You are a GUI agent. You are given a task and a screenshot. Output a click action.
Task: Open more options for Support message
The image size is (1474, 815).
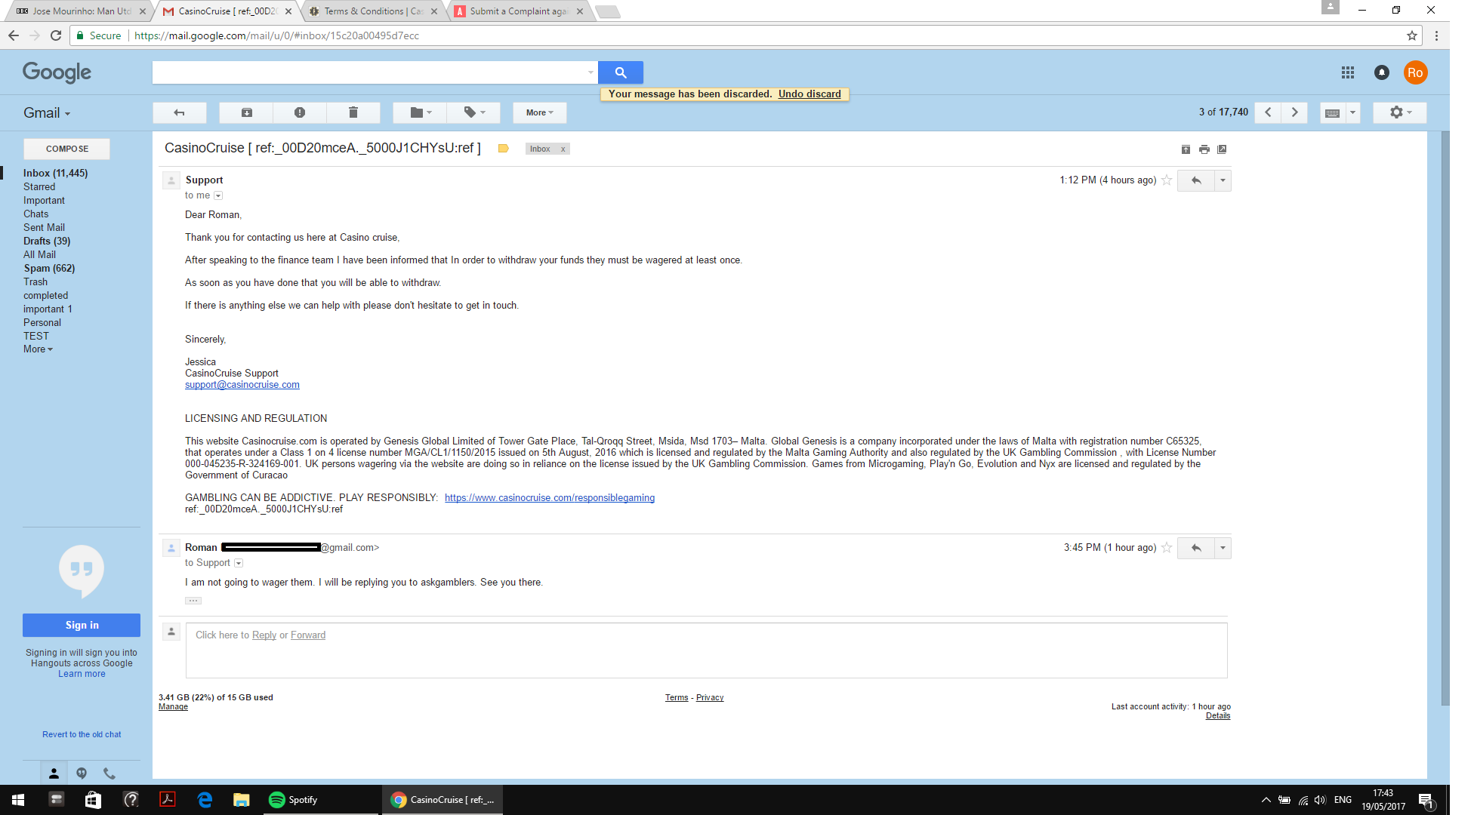[1223, 180]
